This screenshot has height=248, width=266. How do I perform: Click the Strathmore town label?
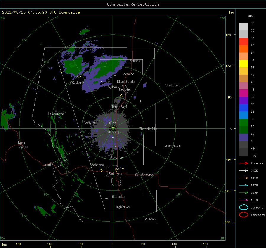(x=144, y=175)
